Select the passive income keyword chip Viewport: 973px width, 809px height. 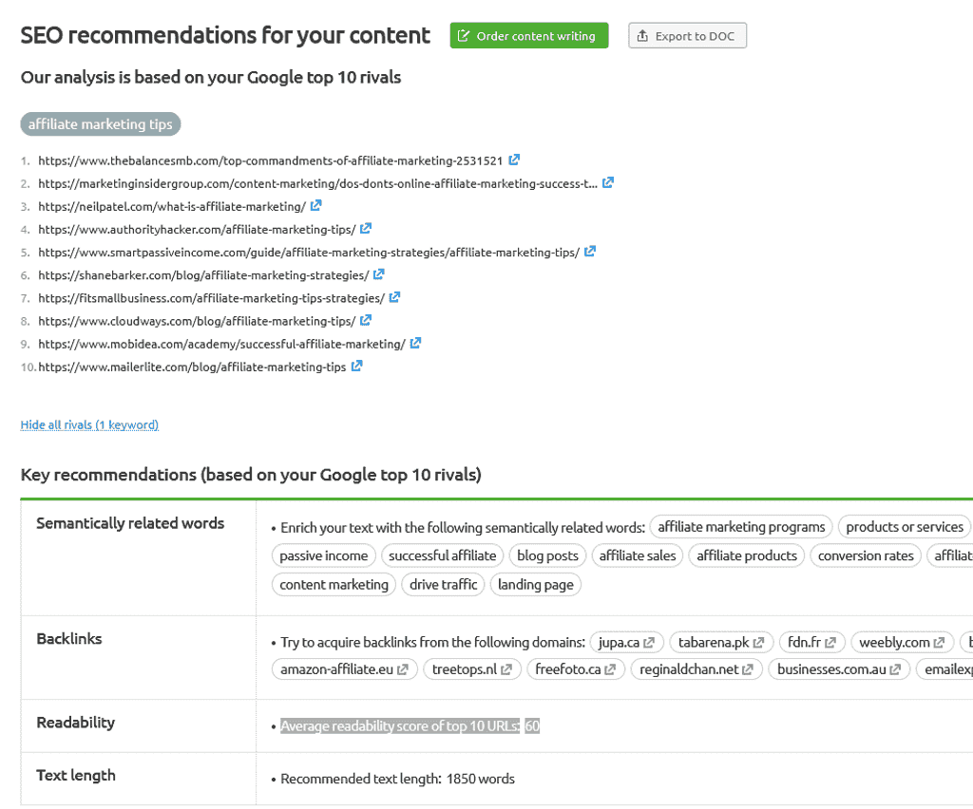click(323, 555)
